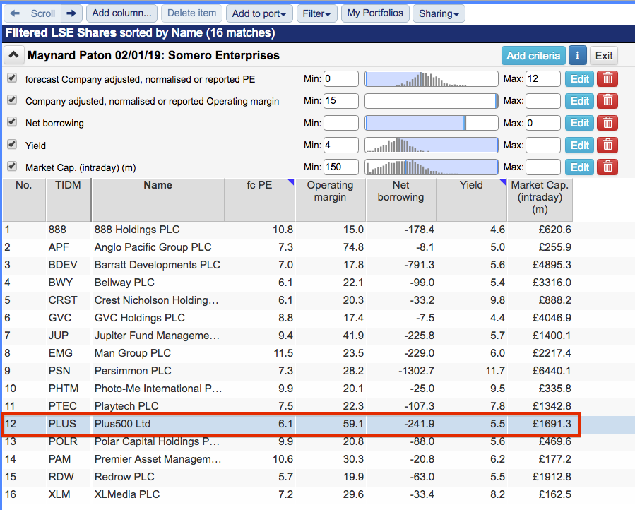The width and height of the screenshot is (635, 510).
Task: Click the Add column button
Action: point(121,13)
